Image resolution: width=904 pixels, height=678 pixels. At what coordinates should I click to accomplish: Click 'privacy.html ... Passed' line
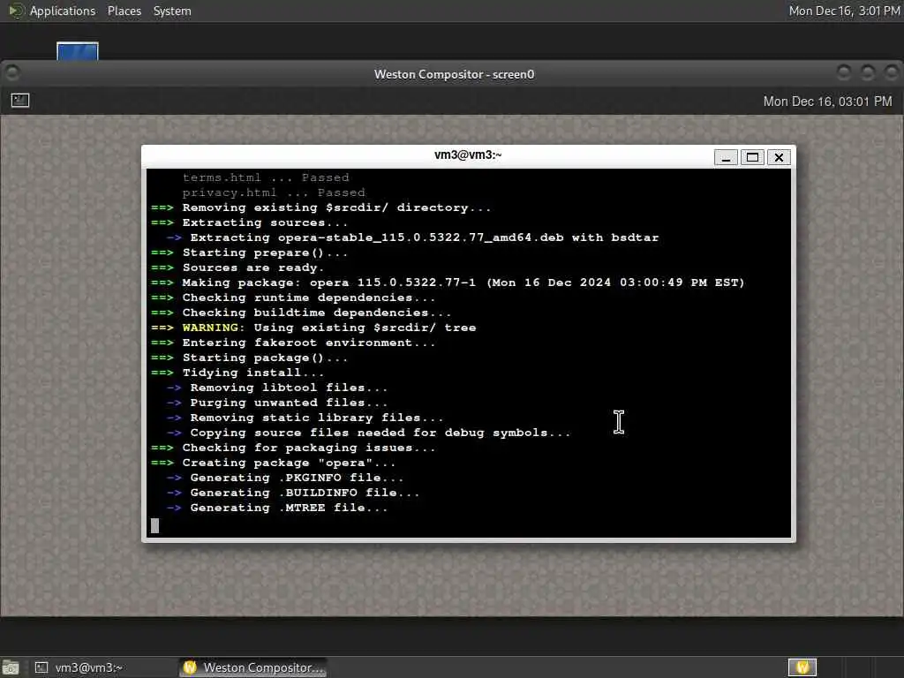(274, 192)
